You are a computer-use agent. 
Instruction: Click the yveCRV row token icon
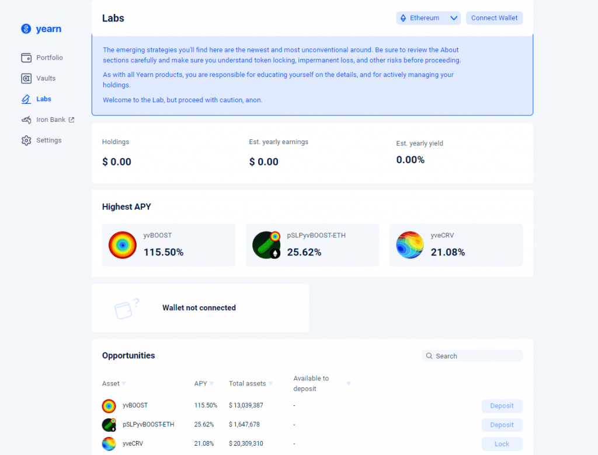[x=109, y=444]
